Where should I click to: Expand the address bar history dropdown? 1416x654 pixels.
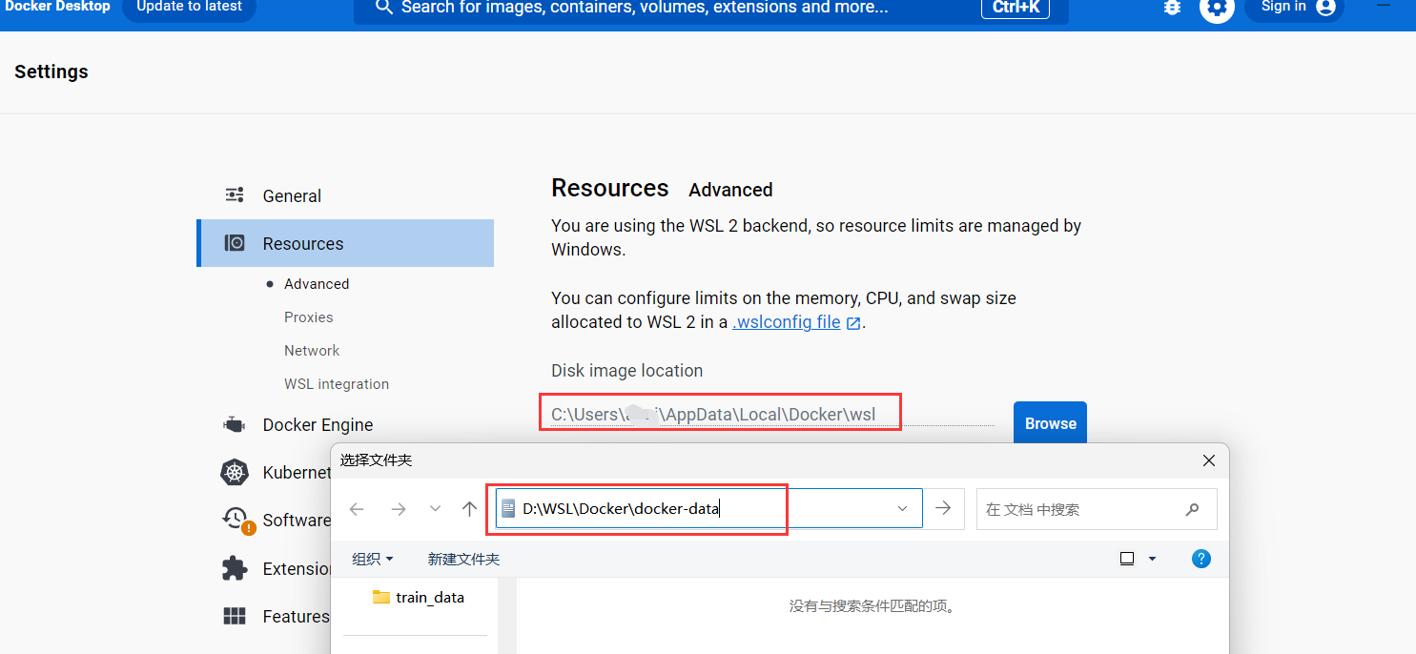[902, 509]
